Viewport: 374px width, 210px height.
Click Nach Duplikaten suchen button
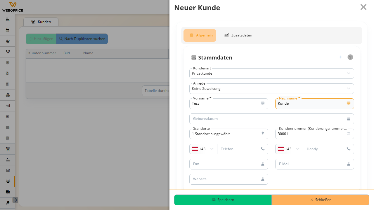click(82, 39)
